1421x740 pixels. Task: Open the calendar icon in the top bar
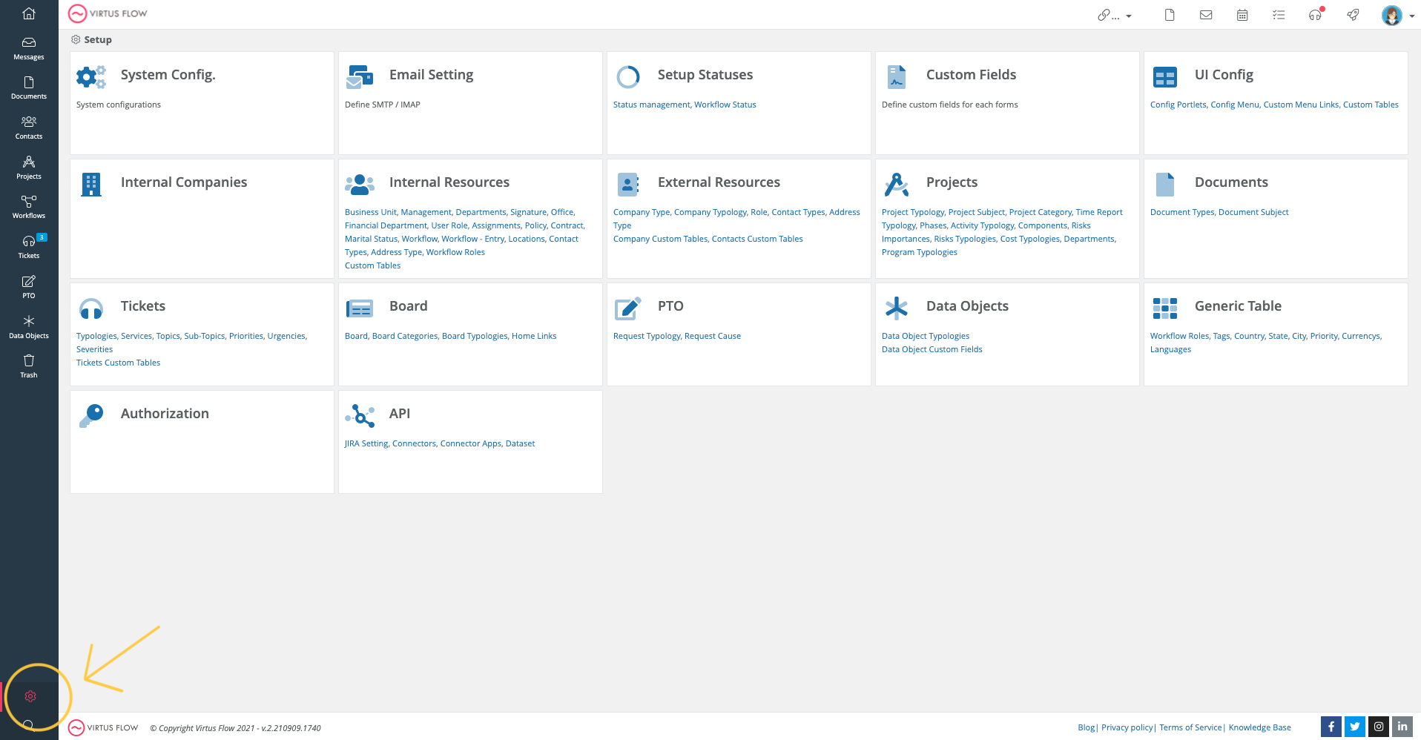coord(1242,14)
